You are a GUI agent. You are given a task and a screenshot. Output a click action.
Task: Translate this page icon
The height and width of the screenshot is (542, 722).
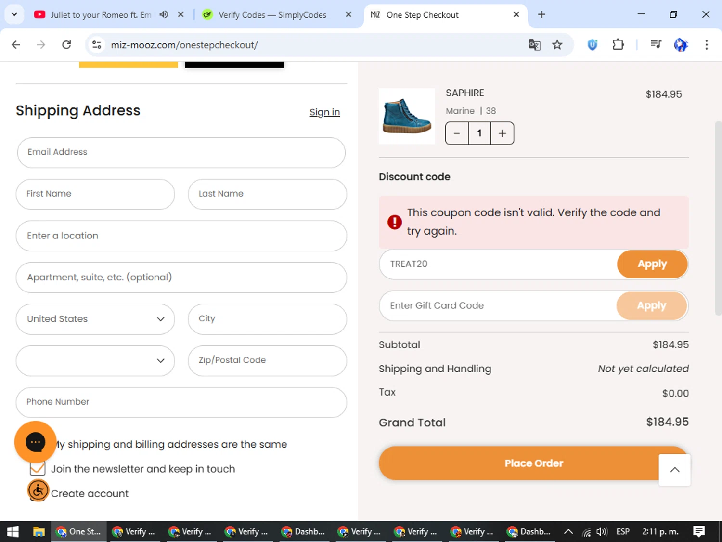click(x=534, y=45)
